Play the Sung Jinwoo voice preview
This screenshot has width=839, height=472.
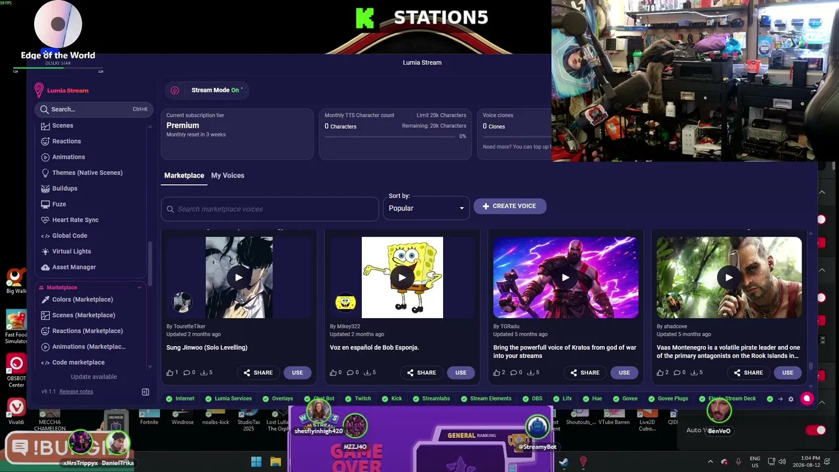(239, 277)
